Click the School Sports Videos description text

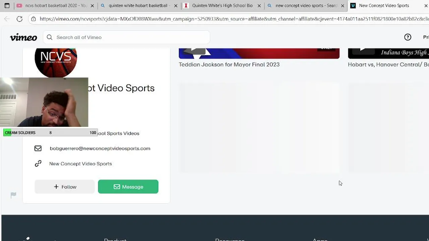[x=118, y=133]
